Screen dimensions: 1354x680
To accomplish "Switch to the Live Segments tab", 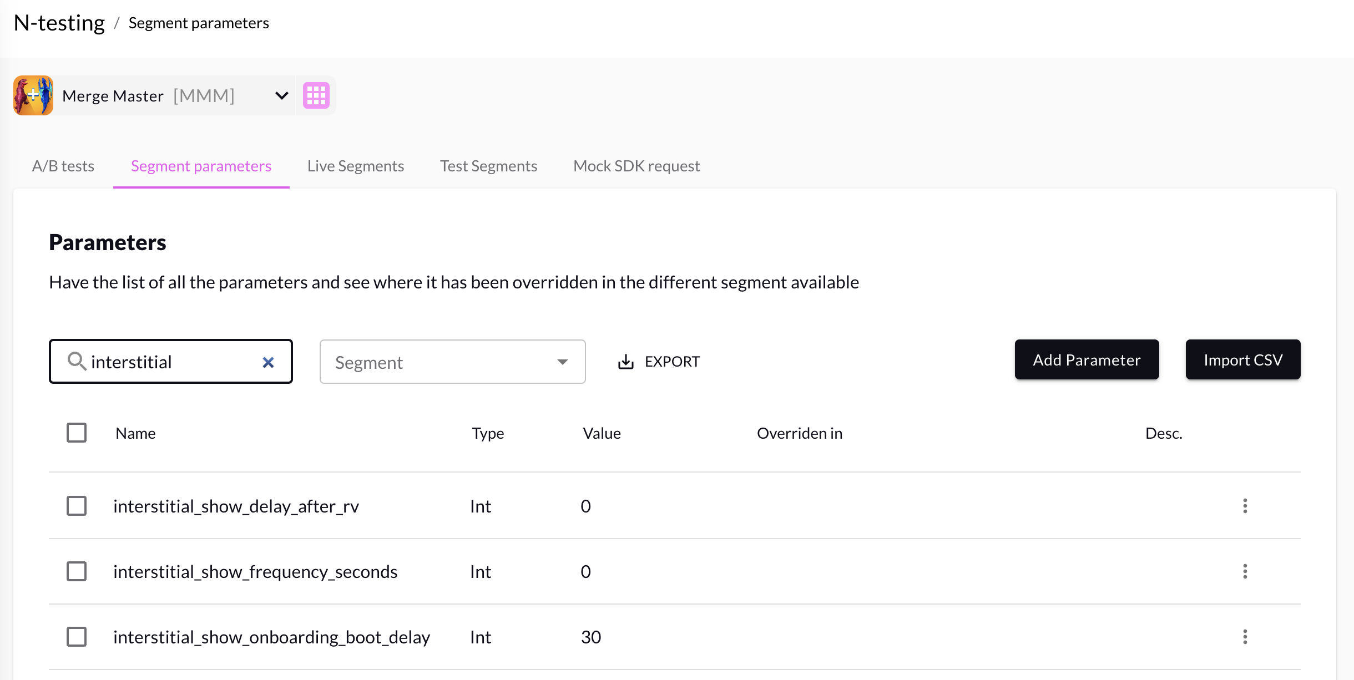I will 355,165.
